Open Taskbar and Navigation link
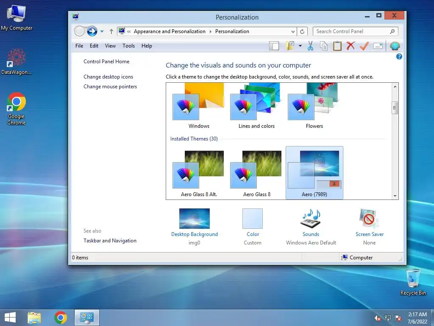Viewport: 434px width, 326px height. click(x=110, y=241)
